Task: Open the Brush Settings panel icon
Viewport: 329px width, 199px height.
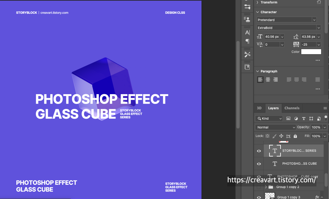Action: (x=247, y=7)
